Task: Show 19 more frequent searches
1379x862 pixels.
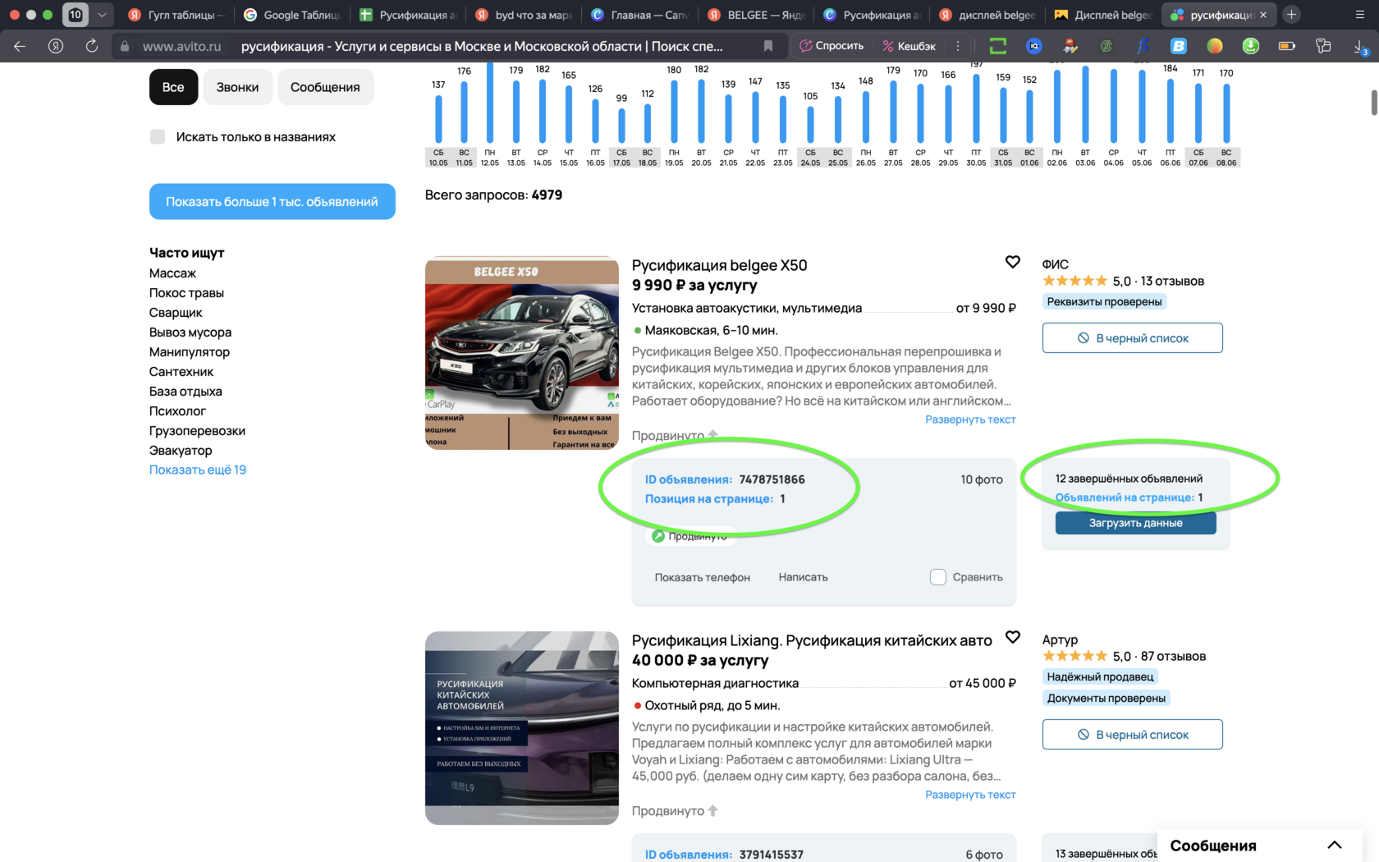Action: pyautogui.click(x=198, y=470)
